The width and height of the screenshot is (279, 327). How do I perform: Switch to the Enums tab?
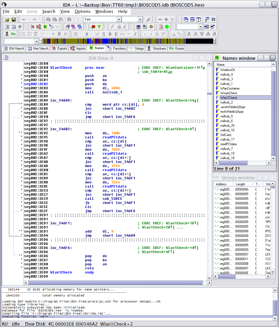(177, 48)
